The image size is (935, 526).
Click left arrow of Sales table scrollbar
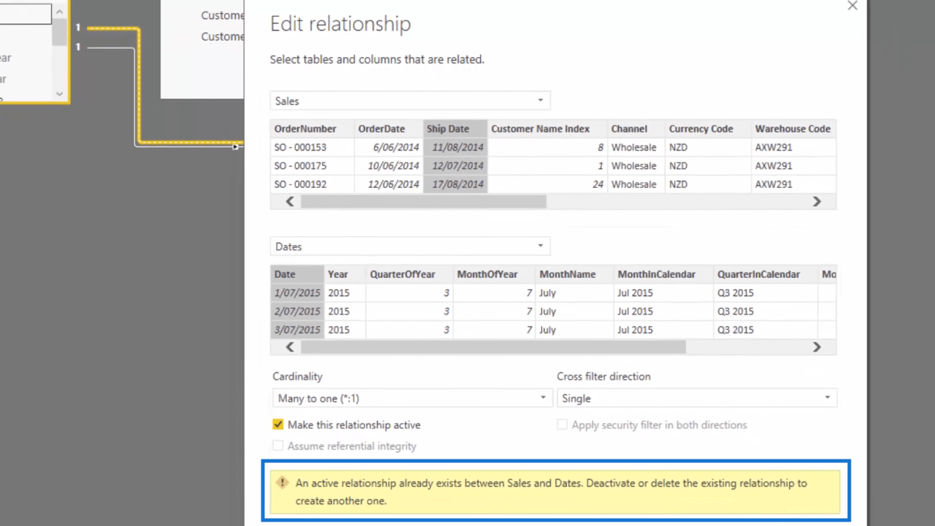coord(290,201)
